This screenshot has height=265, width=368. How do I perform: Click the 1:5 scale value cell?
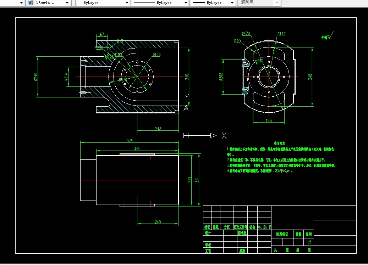309,242
